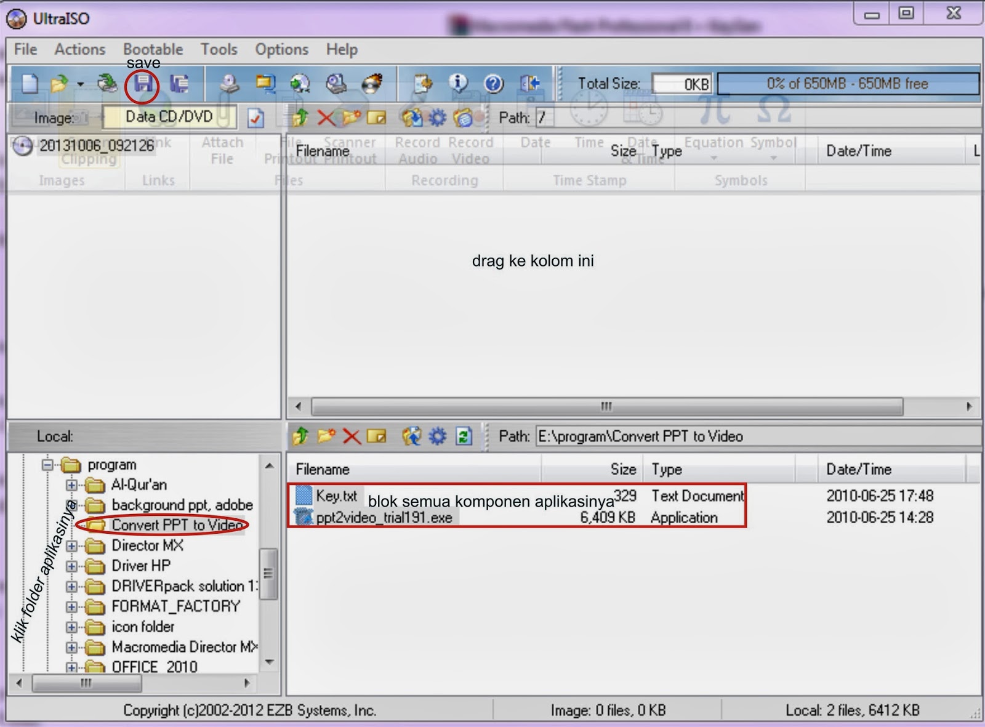This screenshot has width=985, height=727.
Task: Click the image properties checkmark icon
Action: pyautogui.click(x=255, y=118)
